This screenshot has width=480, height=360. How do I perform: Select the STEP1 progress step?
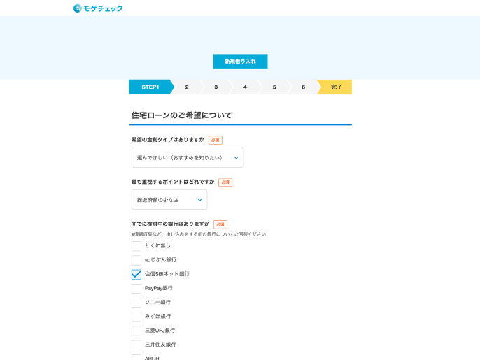150,87
